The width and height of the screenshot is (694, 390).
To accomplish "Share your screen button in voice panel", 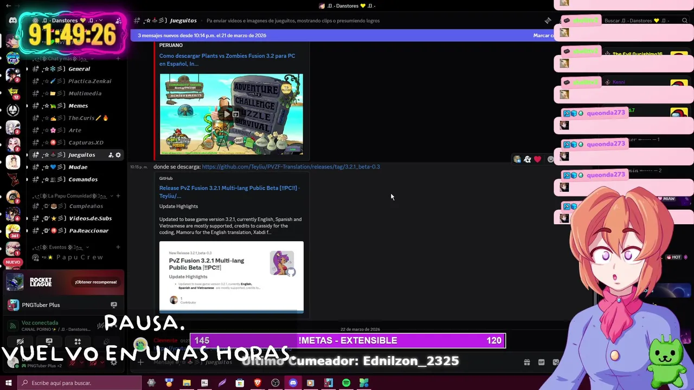I will [x=49, y=341].
